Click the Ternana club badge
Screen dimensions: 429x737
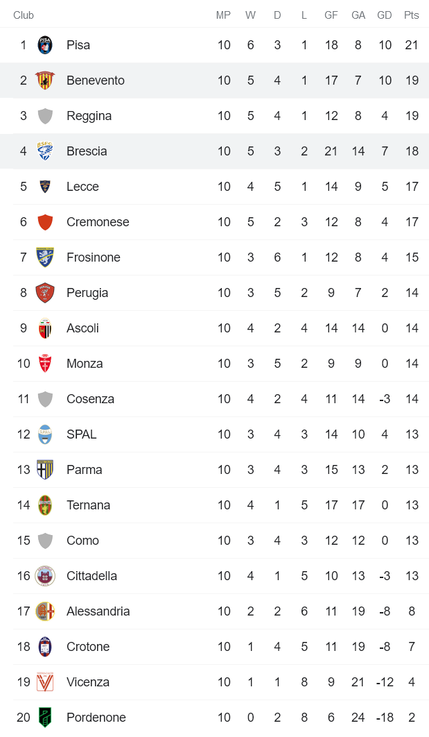click(45, 505)
